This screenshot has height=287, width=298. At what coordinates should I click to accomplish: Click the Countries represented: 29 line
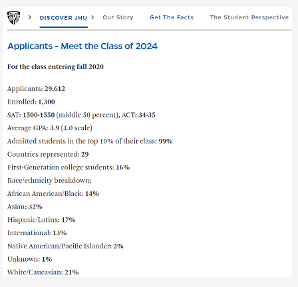(48, 154)
